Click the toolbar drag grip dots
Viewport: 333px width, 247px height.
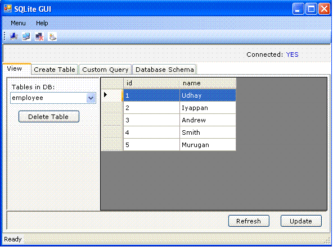pyautogui.click(x=4, y=36)
